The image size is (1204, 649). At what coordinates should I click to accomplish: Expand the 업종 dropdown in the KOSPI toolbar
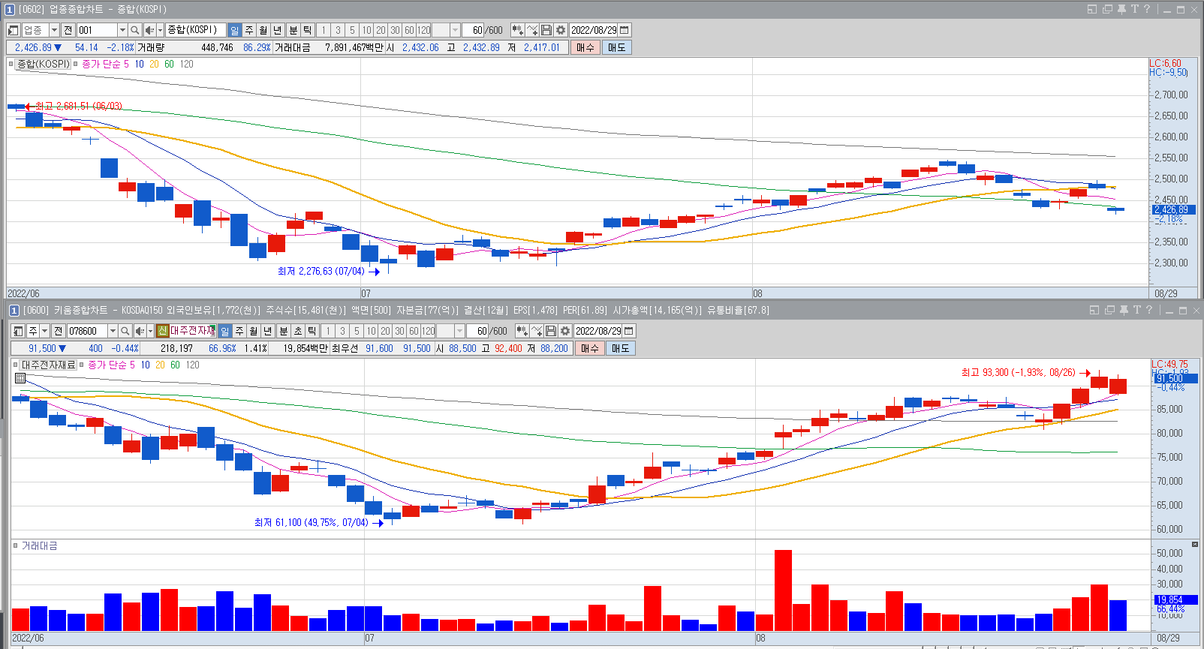tap(54, 30)
